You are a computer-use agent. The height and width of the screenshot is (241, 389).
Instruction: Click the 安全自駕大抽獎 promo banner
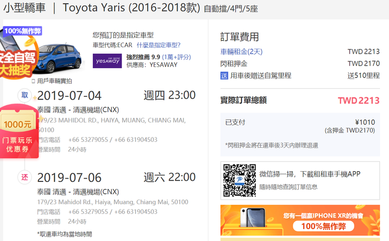coord(17,63)
